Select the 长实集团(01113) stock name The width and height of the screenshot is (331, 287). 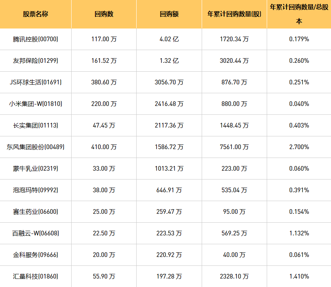35,125
